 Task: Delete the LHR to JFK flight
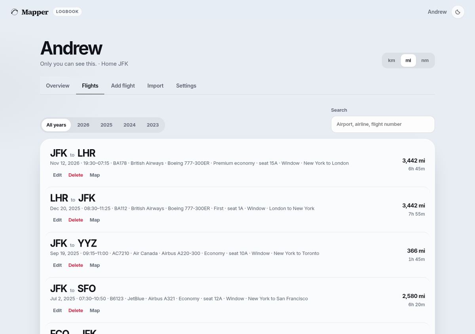[76, 220]
